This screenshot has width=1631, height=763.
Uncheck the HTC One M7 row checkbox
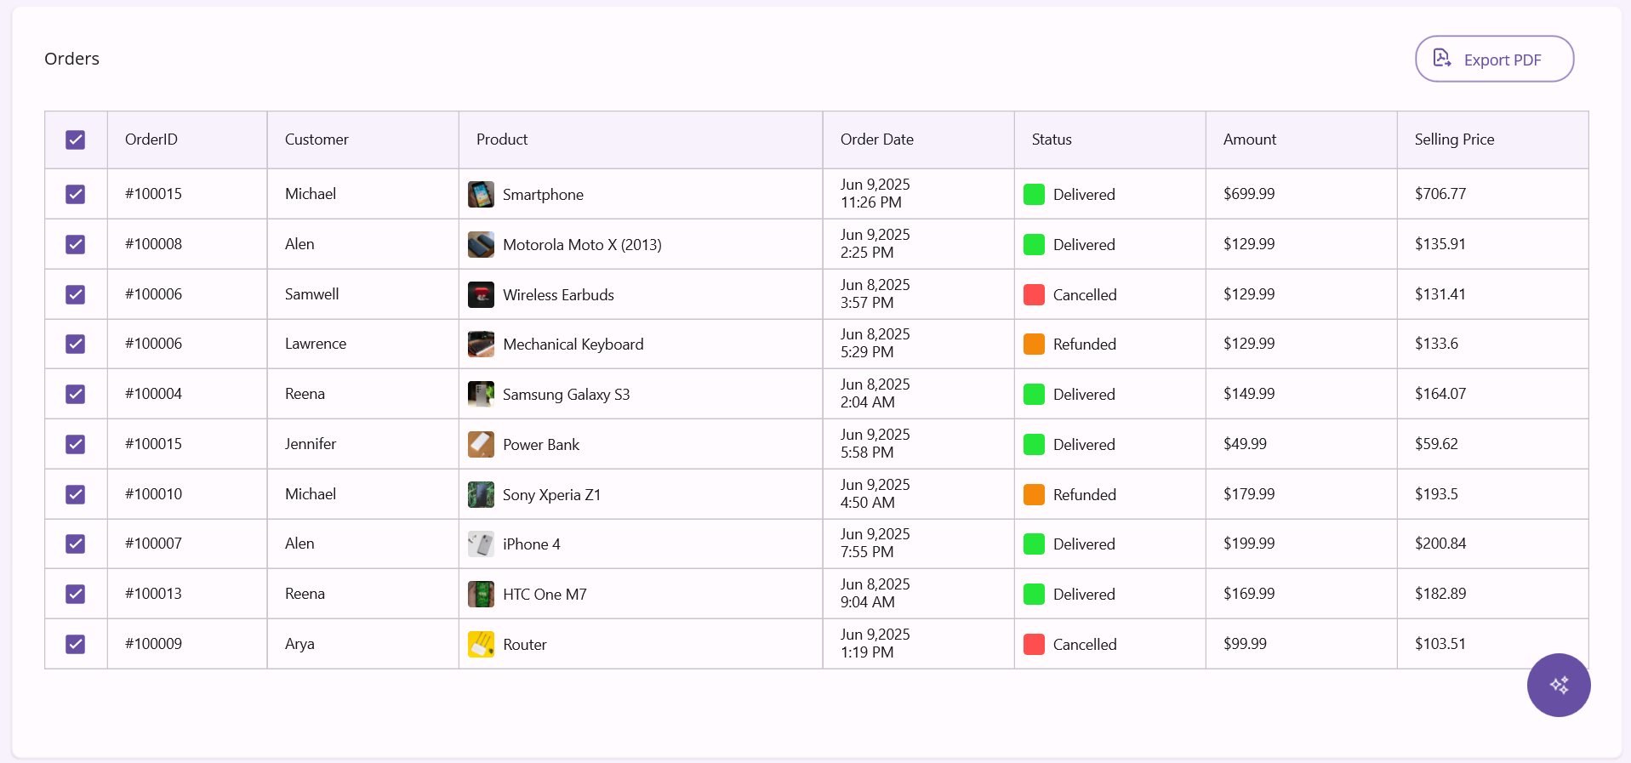pyautogui.click(x=76, y=594)
